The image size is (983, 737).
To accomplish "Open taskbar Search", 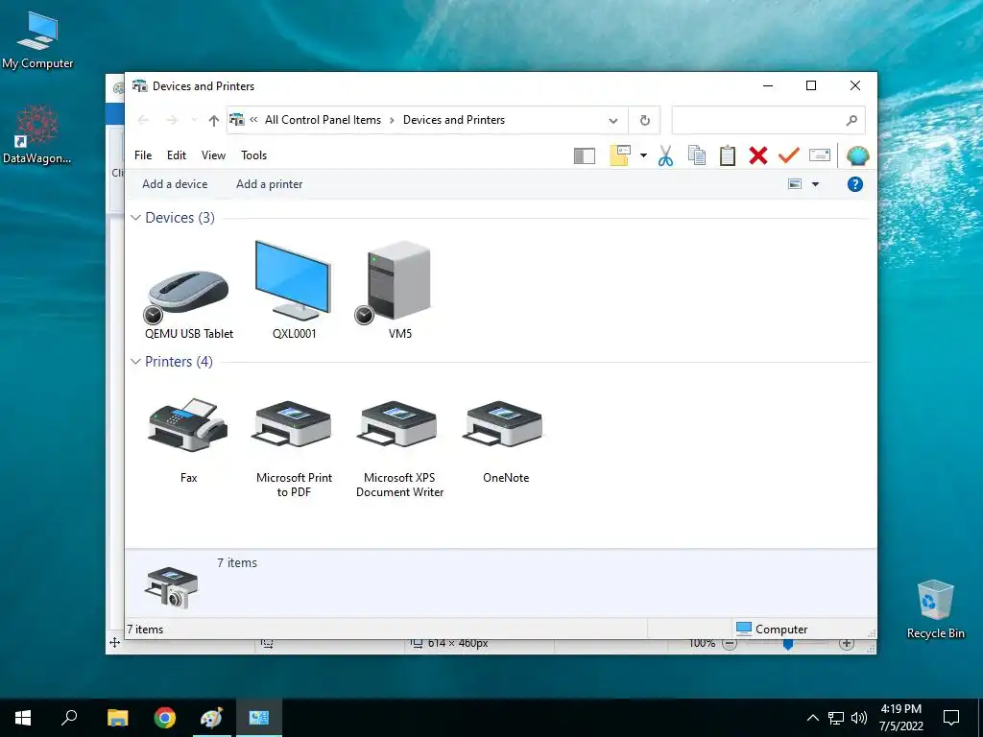I will point(69,718).
